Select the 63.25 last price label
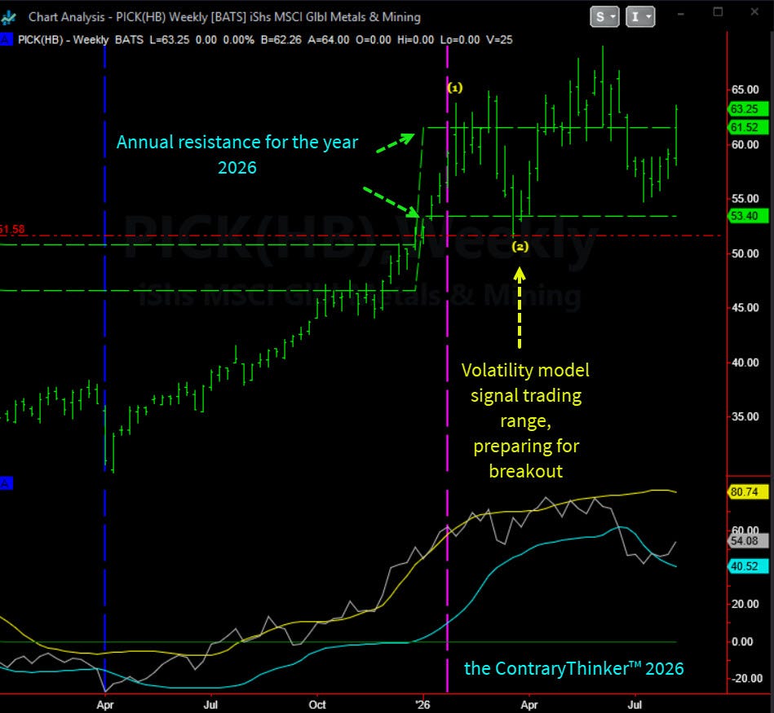 [748, 108]
